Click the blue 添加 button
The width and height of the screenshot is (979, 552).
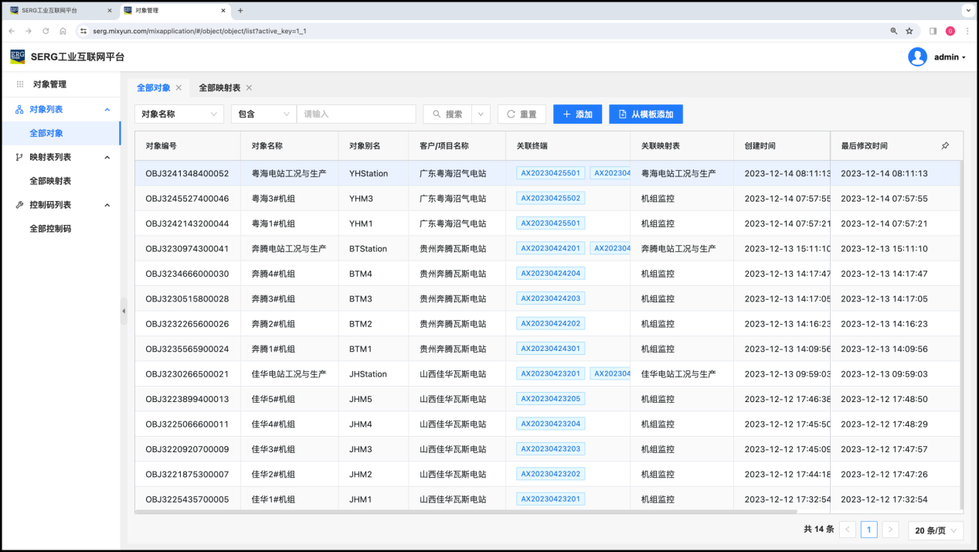576,114
